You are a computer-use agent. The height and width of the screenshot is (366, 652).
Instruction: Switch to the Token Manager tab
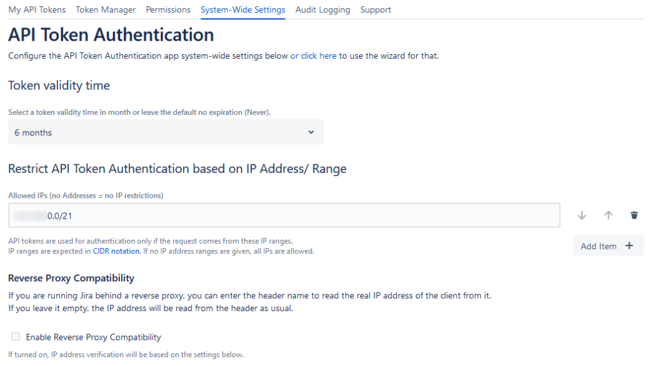105,10
